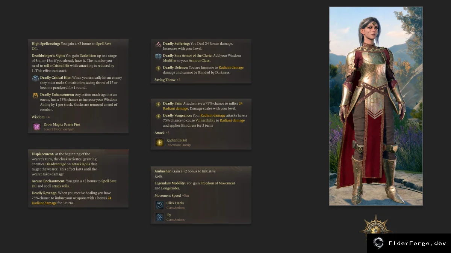Viewport: 451px width, 253px height.
Task: Select the Radiant Blast cantrip icon
Action: click(x=159, y=142)
